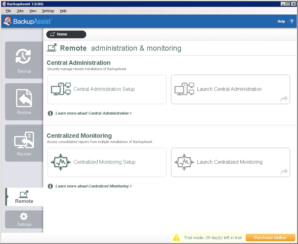This screenshot has height=244, width=298.
Task: Open the View menu
Action: [33, 11]
